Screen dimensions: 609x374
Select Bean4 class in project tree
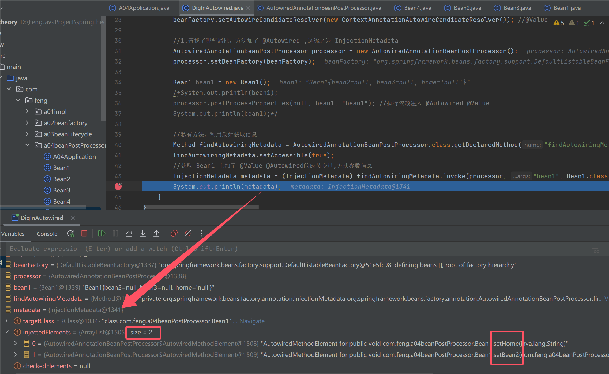(x=57, y=202)
